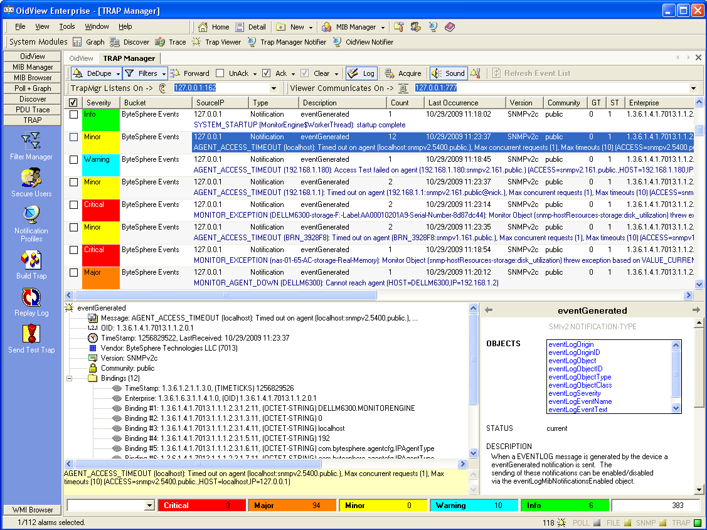Open the TrapMgr Listens On address dropdown

pyautogui.click(x=274, y=88)
